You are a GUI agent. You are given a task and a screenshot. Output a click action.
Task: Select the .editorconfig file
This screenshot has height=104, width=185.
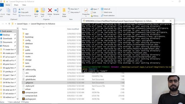click(x=30, y=70)
